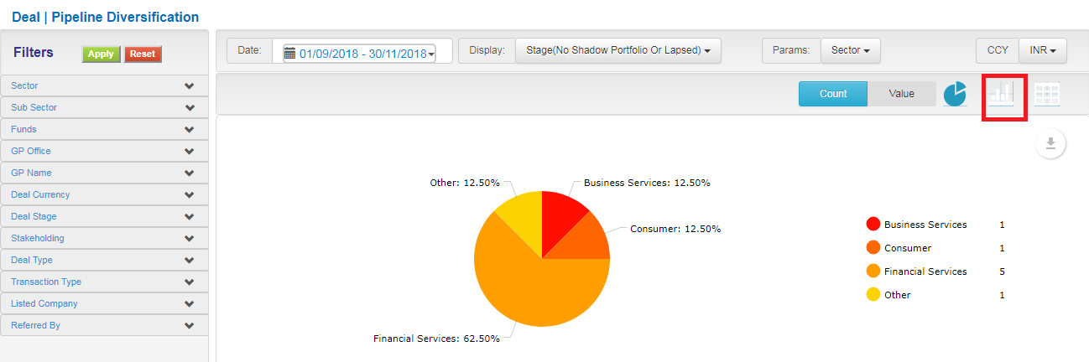Apply the selected filters
Image resolution: width=1089 pixels, height=362 pixels.
coord(101,54)
